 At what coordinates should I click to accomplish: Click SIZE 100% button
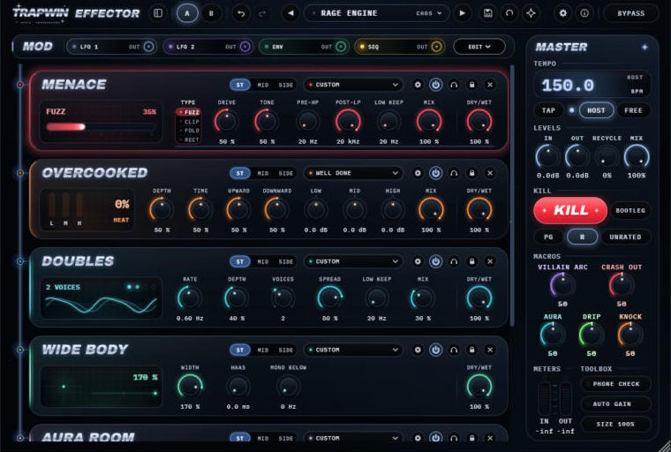(616, 424)
